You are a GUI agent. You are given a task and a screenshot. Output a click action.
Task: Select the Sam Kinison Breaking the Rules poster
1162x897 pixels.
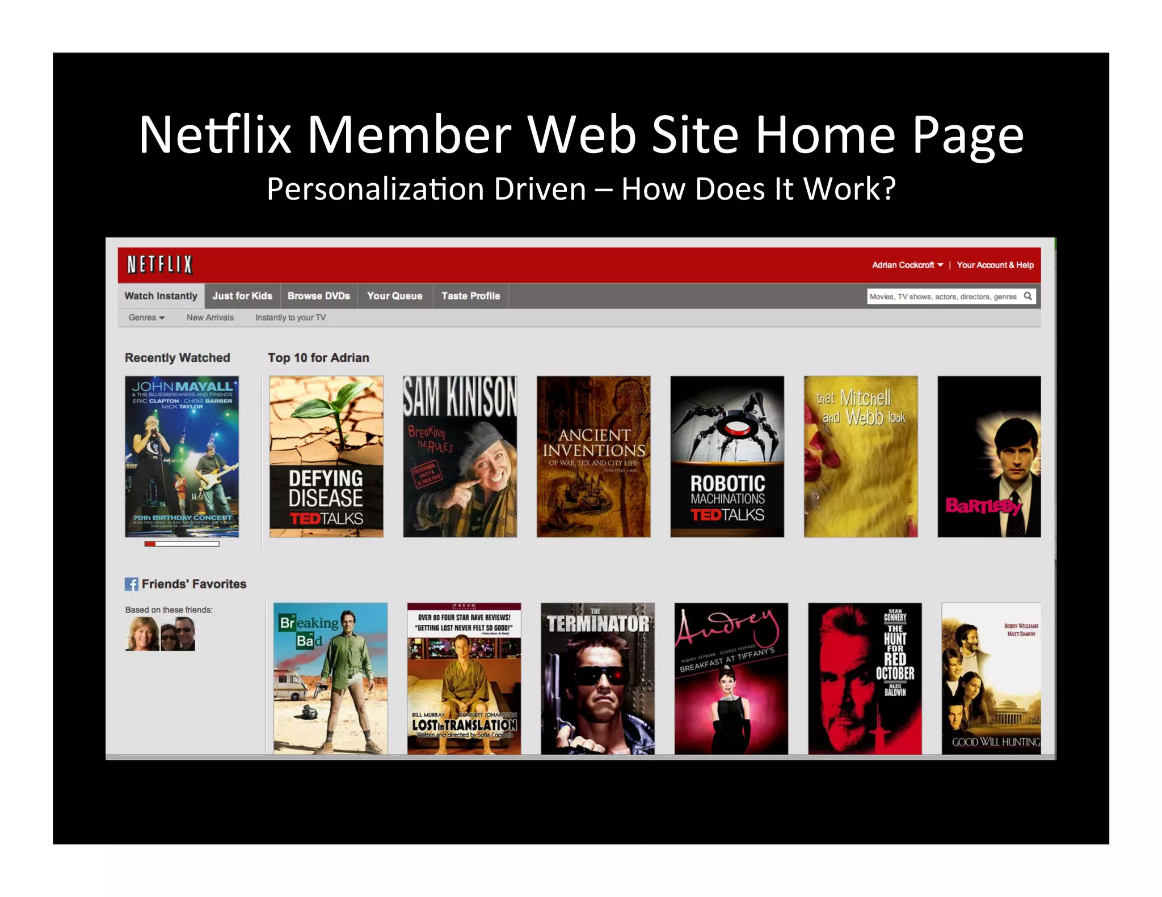[x=460, y=456]
